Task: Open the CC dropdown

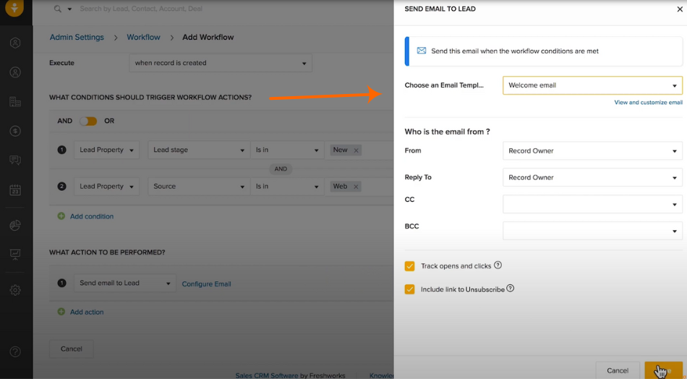Action: [x=592, y=204]
